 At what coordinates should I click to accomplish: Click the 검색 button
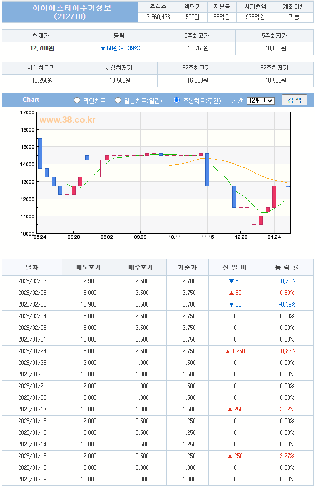(x=294, y=100)
